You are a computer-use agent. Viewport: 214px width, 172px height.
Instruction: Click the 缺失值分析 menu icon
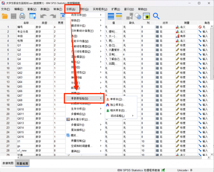click(x=68, y=119)
